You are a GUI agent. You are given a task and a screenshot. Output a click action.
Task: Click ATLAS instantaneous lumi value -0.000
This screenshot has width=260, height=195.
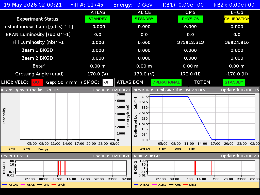[x=98, y=27]
